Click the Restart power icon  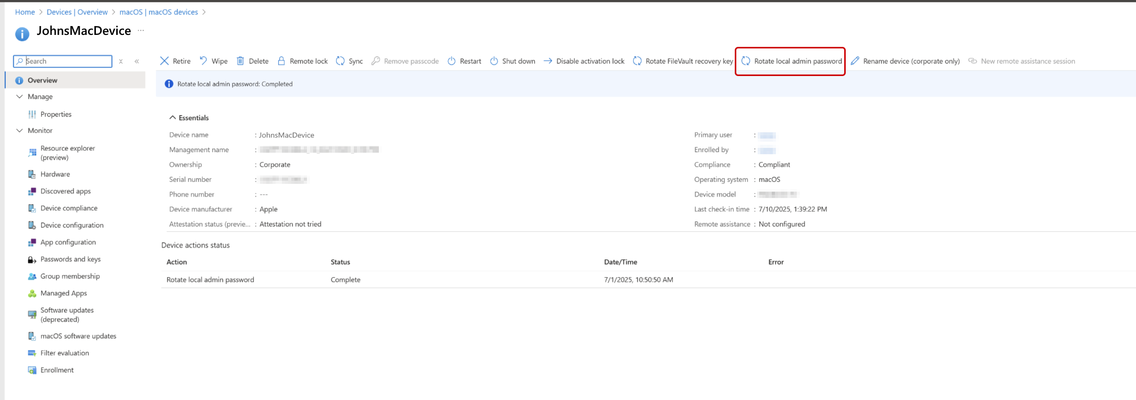point(452,61)
